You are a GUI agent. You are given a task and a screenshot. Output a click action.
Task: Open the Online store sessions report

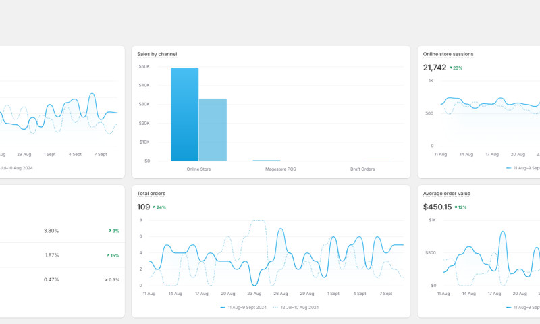point(448,54)
